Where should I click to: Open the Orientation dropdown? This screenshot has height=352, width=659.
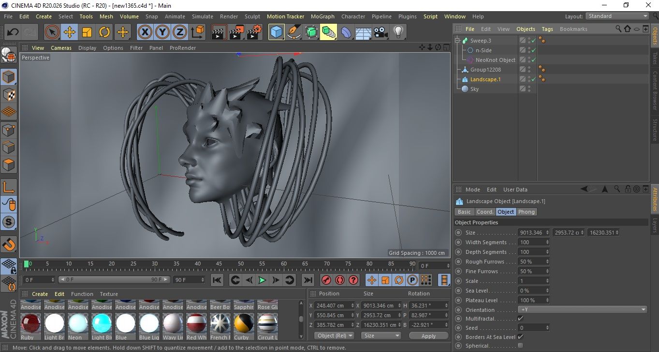click(583, 310)
